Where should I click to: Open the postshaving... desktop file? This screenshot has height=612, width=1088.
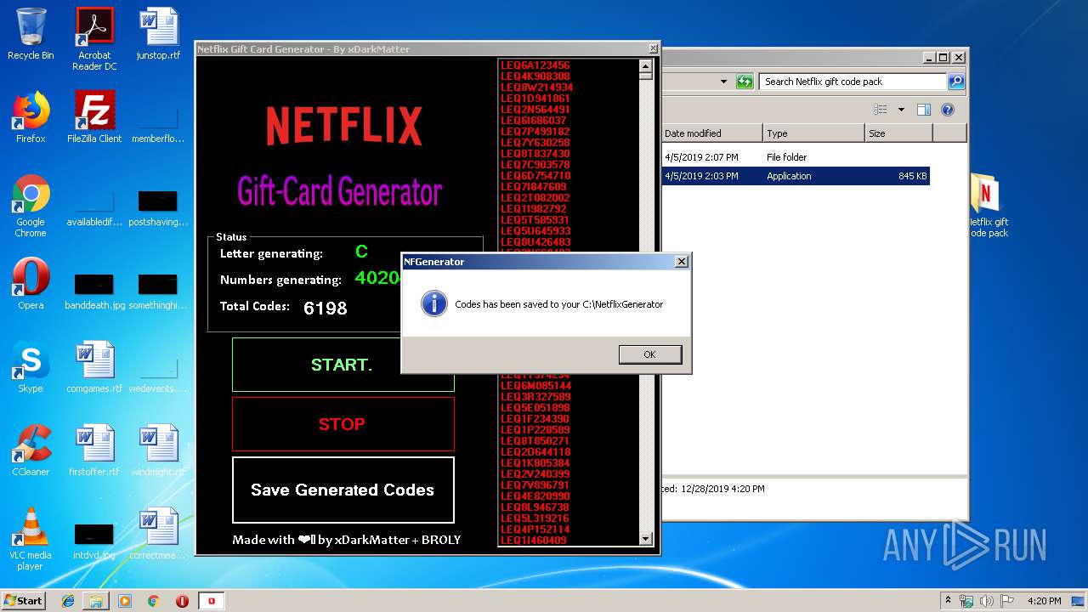point(159,207)
